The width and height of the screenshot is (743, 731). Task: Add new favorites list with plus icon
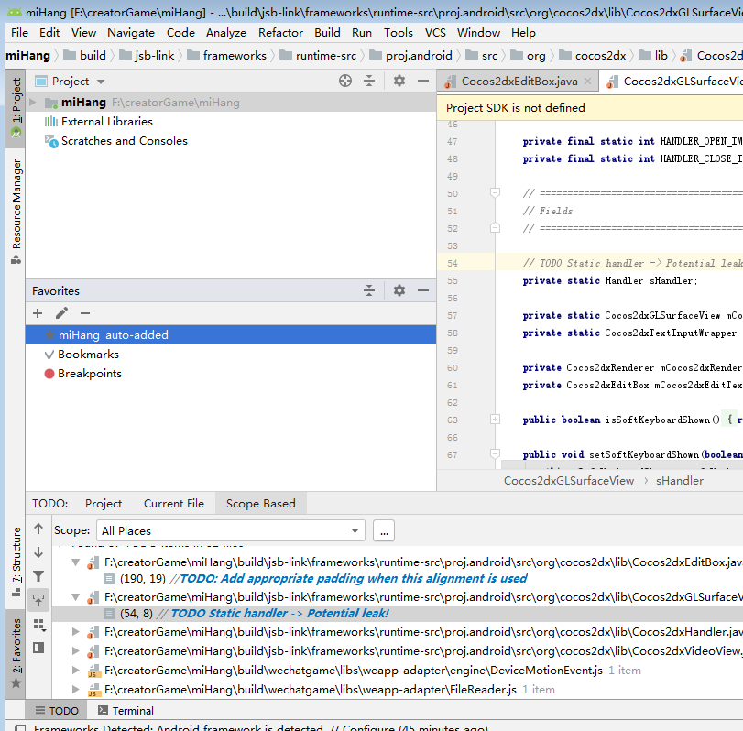click(38, 313)
